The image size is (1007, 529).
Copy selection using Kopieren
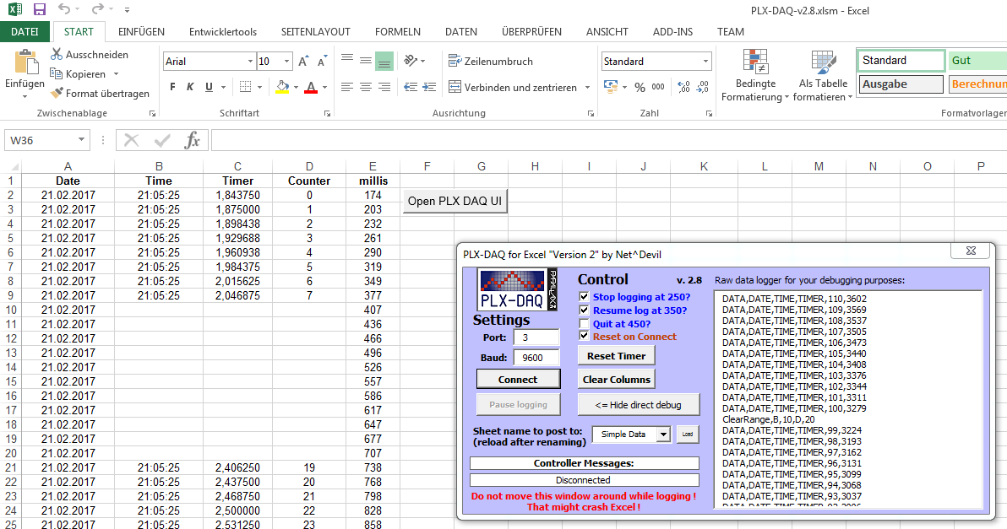point(79,73)
